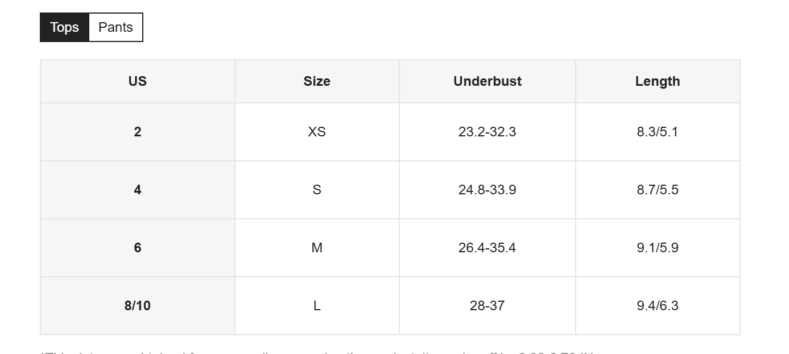Click the M size cell

point(317,248)
